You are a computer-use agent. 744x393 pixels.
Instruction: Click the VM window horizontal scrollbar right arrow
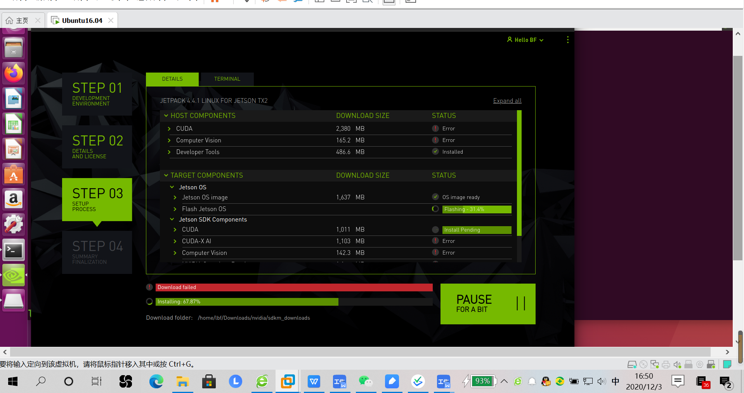click(727, 352)
